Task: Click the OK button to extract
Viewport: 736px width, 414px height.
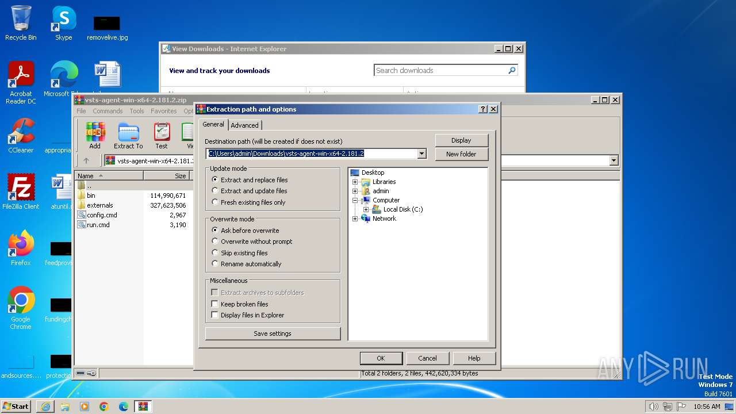Action: (x=381, y=358)
